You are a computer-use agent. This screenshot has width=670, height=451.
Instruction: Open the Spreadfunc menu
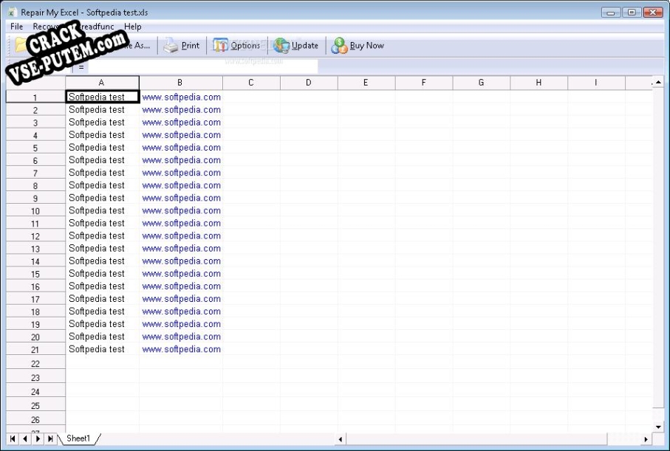click(x=95, y=27)
